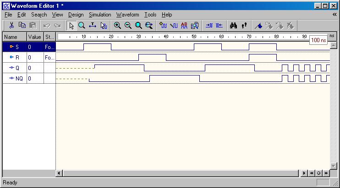340x188 pixels.
Task: Click the last grayed bookmark icon
Action: click(290, 26)
